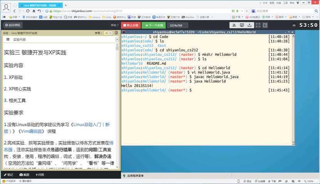Click the list icon next to 实验内容
This screenshot has height=184, width=320.
click(8, 39)
